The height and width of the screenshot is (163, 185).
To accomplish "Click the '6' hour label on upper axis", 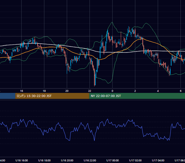I will [x=181, y=91].
